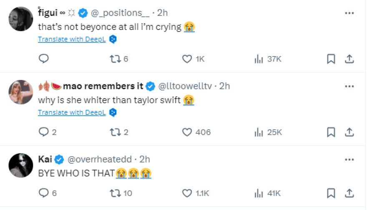Open more options on figui's tweet

coord(349,13)
